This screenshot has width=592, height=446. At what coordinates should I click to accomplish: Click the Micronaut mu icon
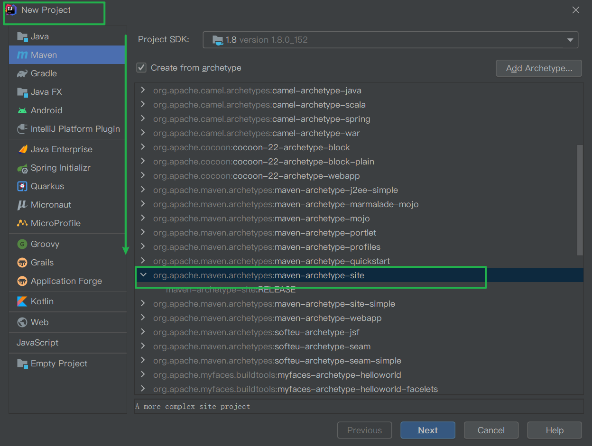coord(22,205)
